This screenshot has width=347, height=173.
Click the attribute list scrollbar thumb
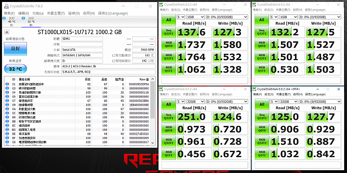pos(152,100)
